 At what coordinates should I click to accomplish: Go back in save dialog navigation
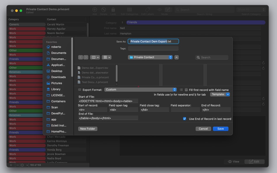click(x=80, y=57)
